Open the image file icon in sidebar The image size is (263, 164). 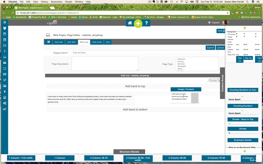click(5, 97)
